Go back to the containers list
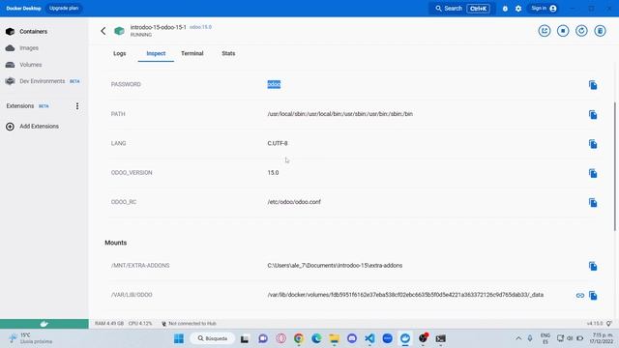This screenshot has width=619, height=348. [103, 31]
